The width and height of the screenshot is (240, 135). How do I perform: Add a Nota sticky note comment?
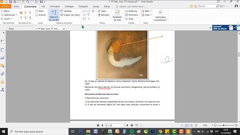39,11
